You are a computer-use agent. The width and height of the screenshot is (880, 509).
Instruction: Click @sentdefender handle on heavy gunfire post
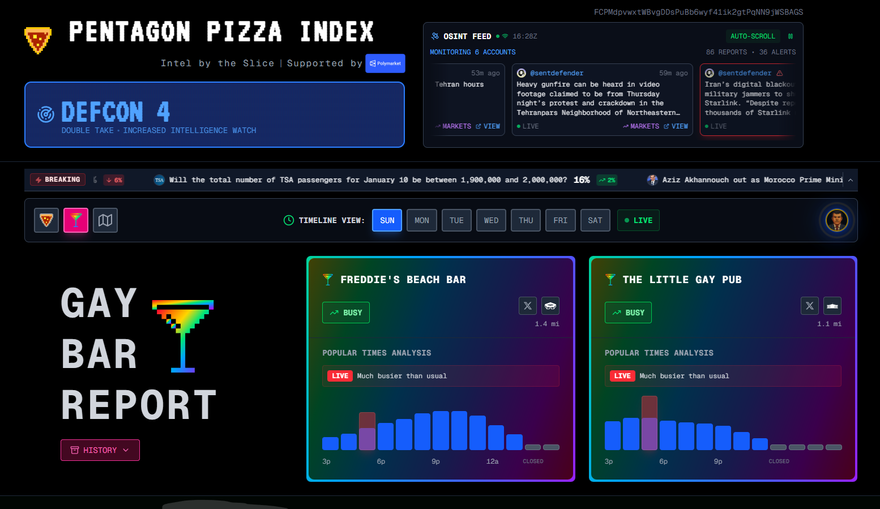pyautogui.click(x=557, y=73)
